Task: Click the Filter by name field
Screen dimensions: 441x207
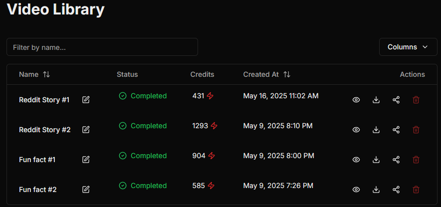Action: [x=102, y=47]
